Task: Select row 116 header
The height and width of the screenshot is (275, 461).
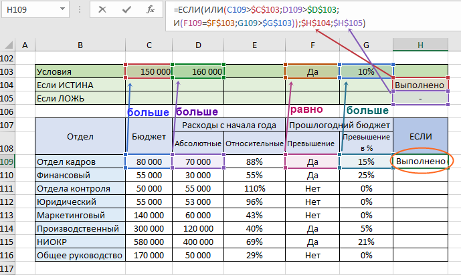Action: point(7,255)
